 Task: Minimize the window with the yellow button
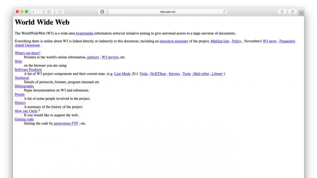[x=22, y=11]
